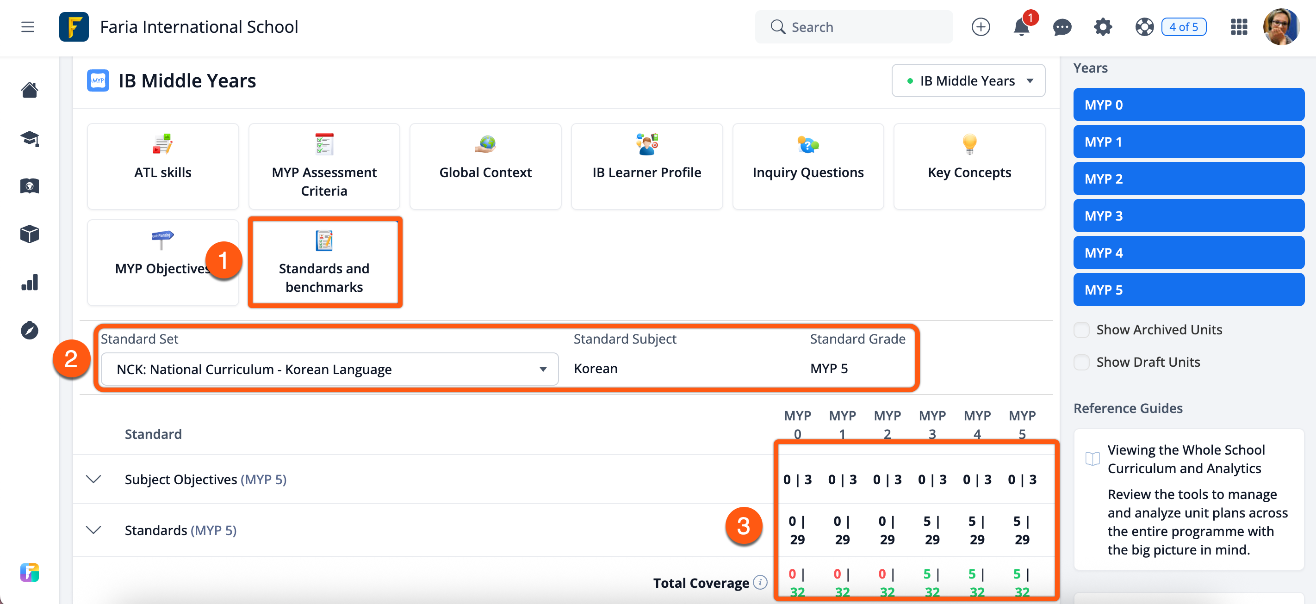1316x604 pixels.
Task: Click the Faria school logo
Action: (x=74, y=26)
